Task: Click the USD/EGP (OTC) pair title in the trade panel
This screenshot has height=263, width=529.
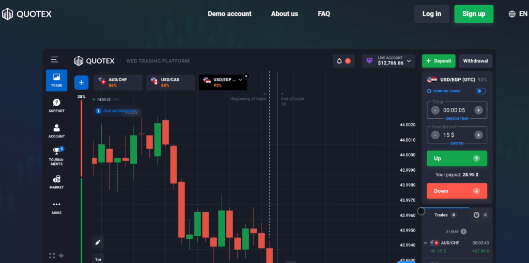Action: pyautogui.click(x=458, y=80)
